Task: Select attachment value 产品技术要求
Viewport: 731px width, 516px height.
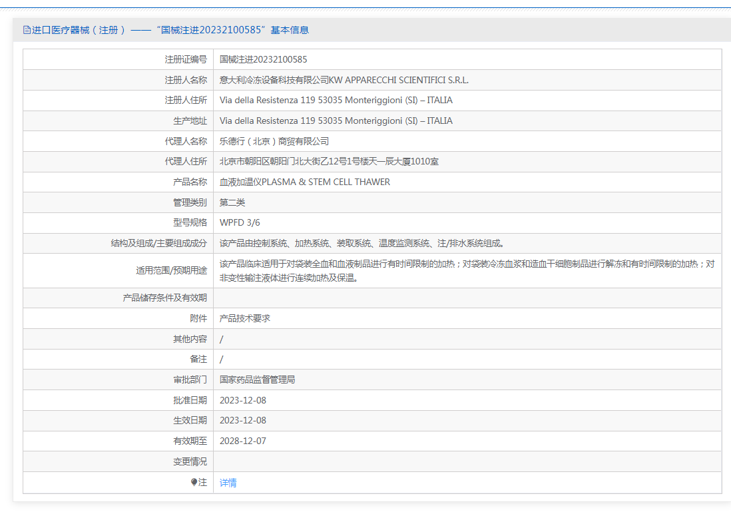Action: (x=245, y=318)
